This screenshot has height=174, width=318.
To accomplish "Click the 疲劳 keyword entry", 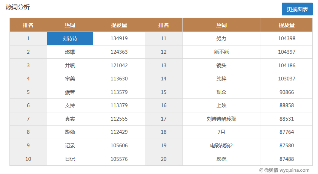I will pos(70,92).
